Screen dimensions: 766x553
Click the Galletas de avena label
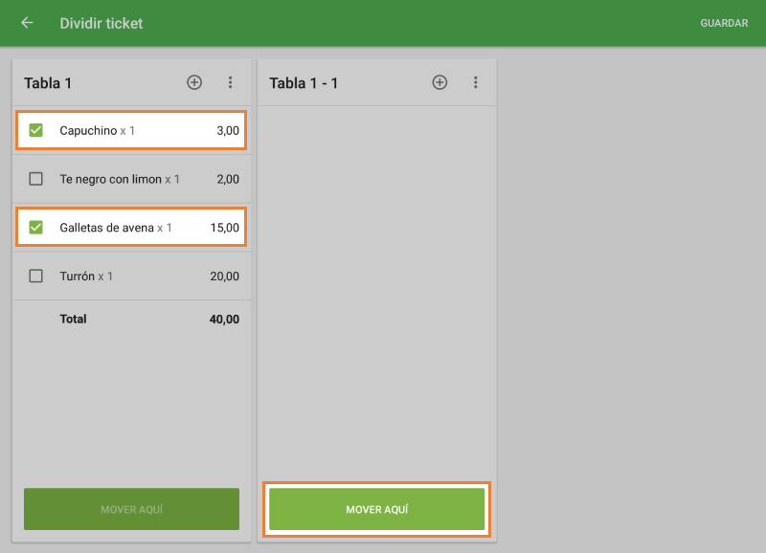(106, 228)
